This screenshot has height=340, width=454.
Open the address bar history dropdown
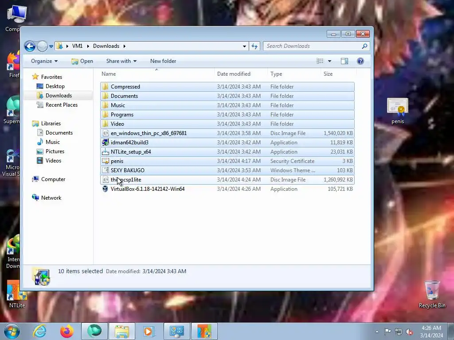[x=244, y=46]
